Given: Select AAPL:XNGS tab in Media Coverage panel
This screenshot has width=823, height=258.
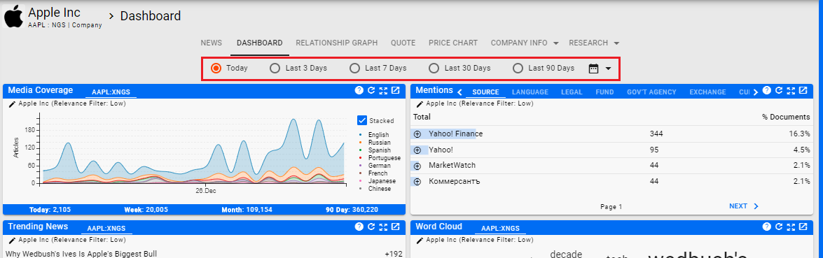Looking at the screenshot, I should (111, 92).
